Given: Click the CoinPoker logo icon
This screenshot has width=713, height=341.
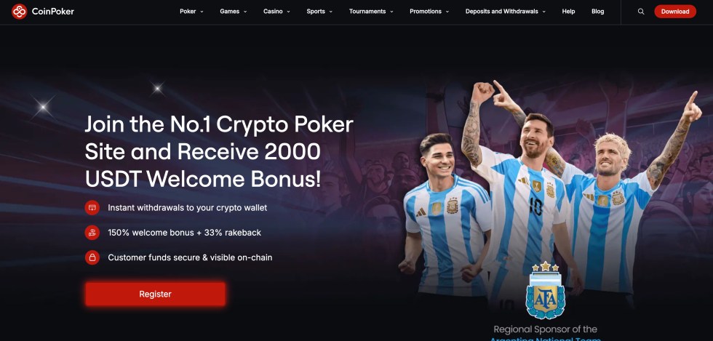Looking at the screenshot, I should pos(19,12).
